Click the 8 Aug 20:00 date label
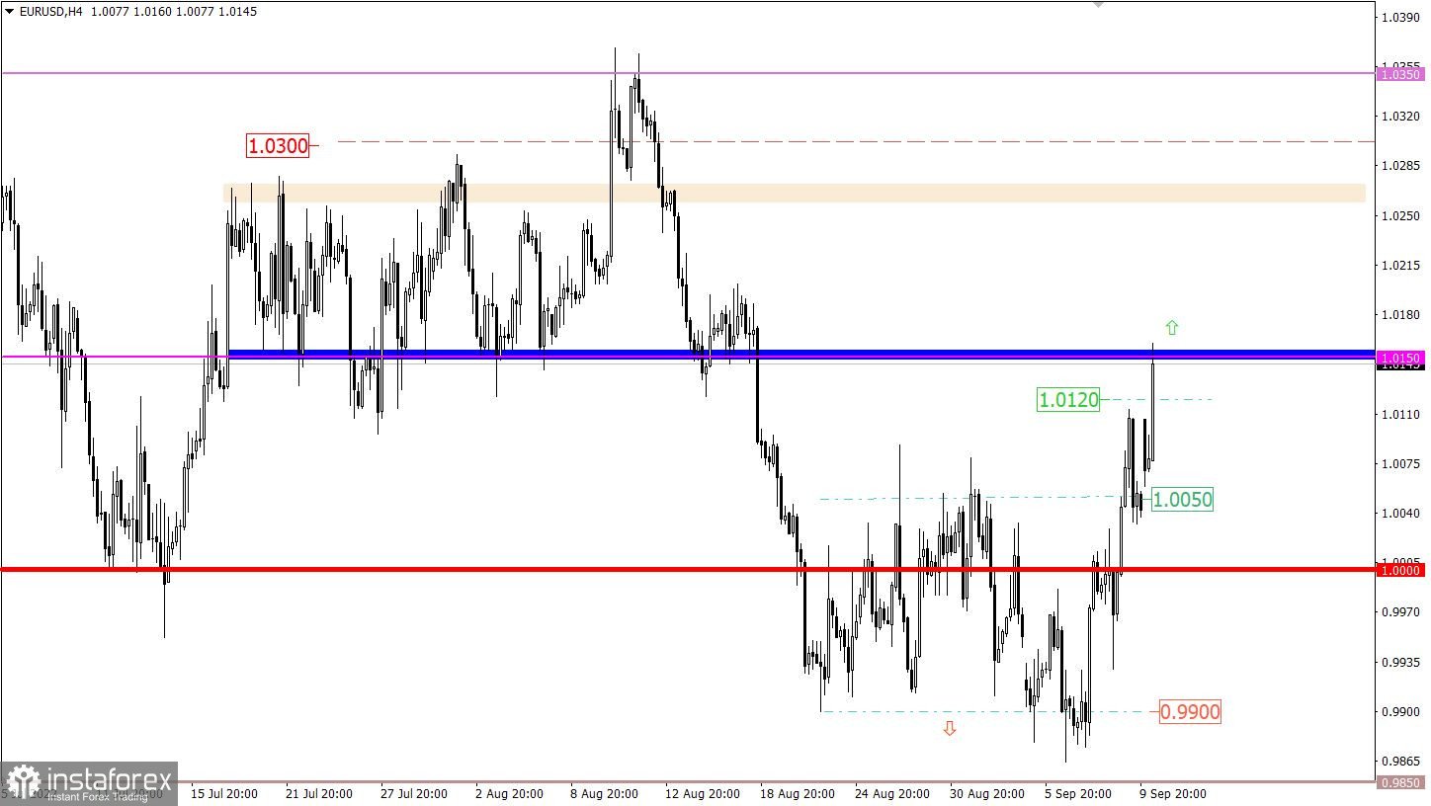This screenshot has width=1431, height=806. click(x=603, y=793)
